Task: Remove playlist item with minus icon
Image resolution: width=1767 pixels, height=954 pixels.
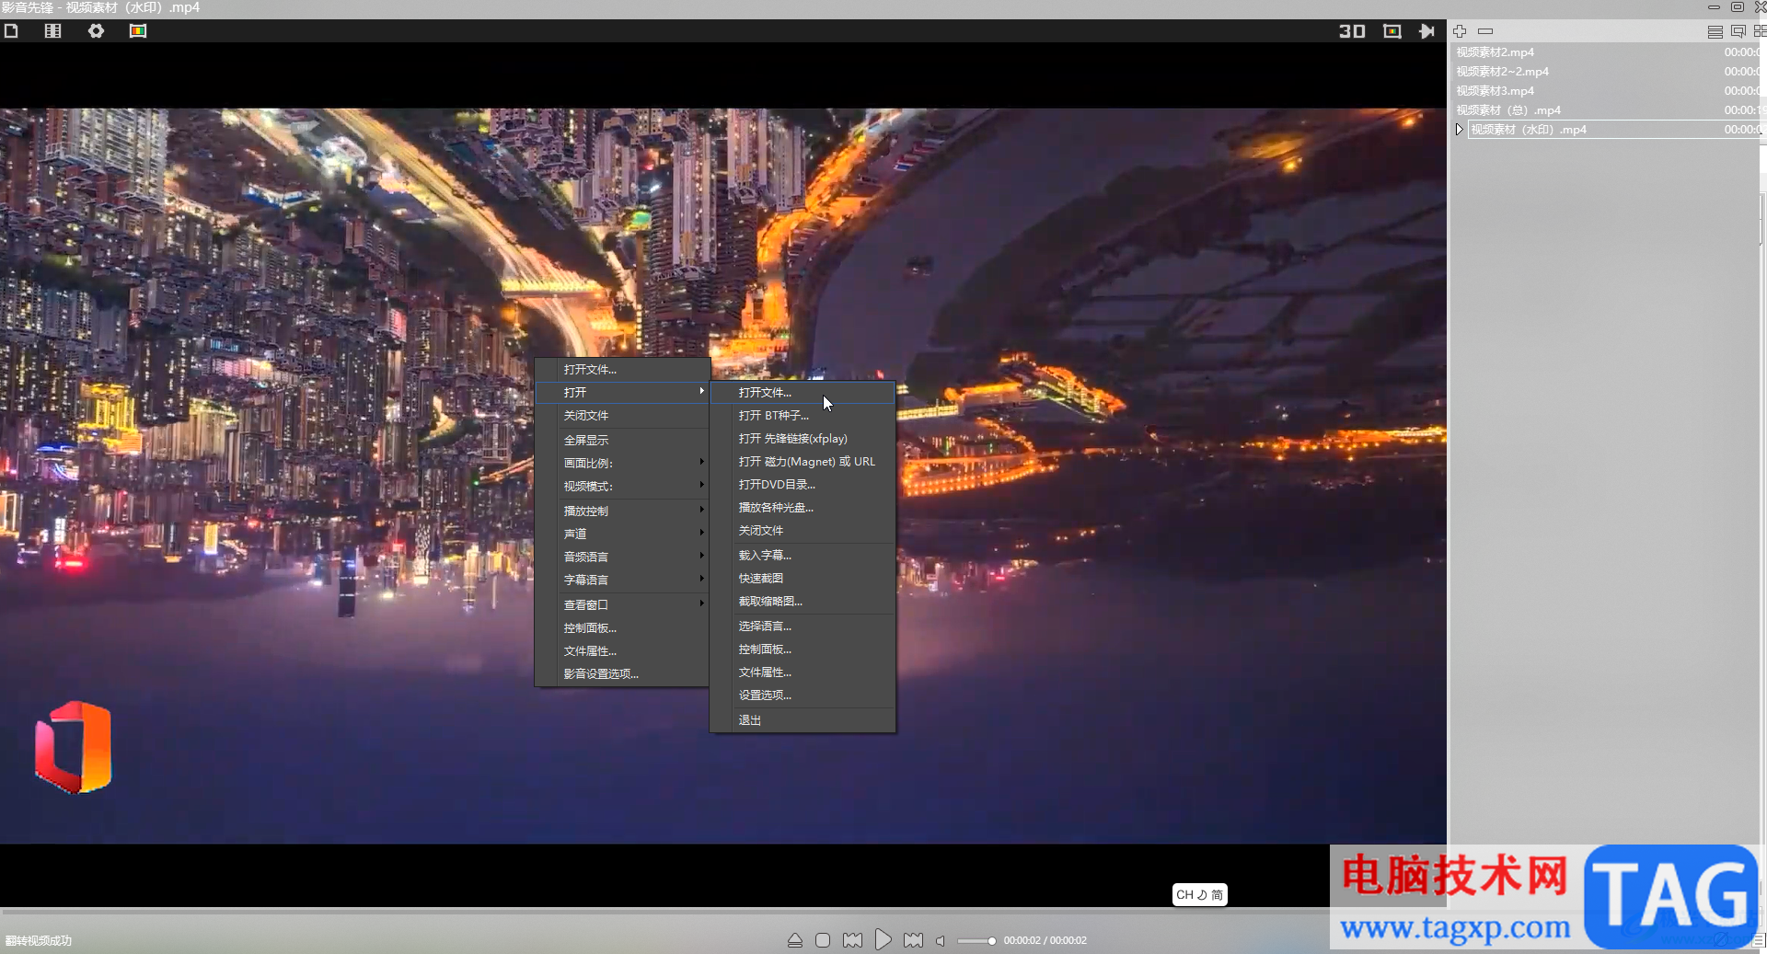Action: [x=1485, y=31]
